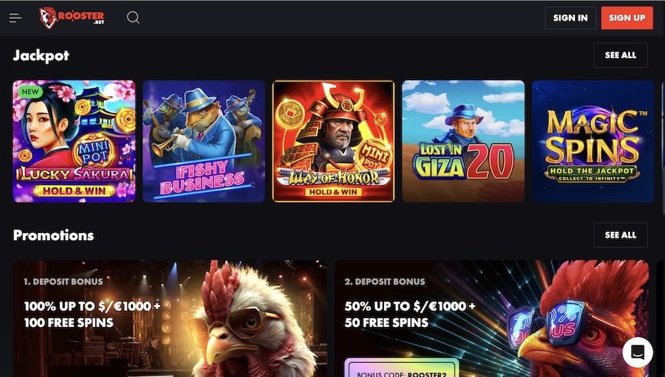The width and height of the screenshot is (665, 377).
Task: Open the Magic Spins game tile
Action: 593,141
